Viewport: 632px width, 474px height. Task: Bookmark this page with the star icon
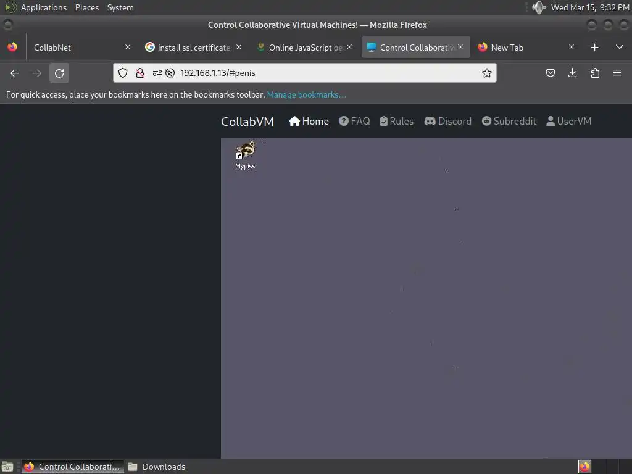pyautogui.click(x=487, y=73)
